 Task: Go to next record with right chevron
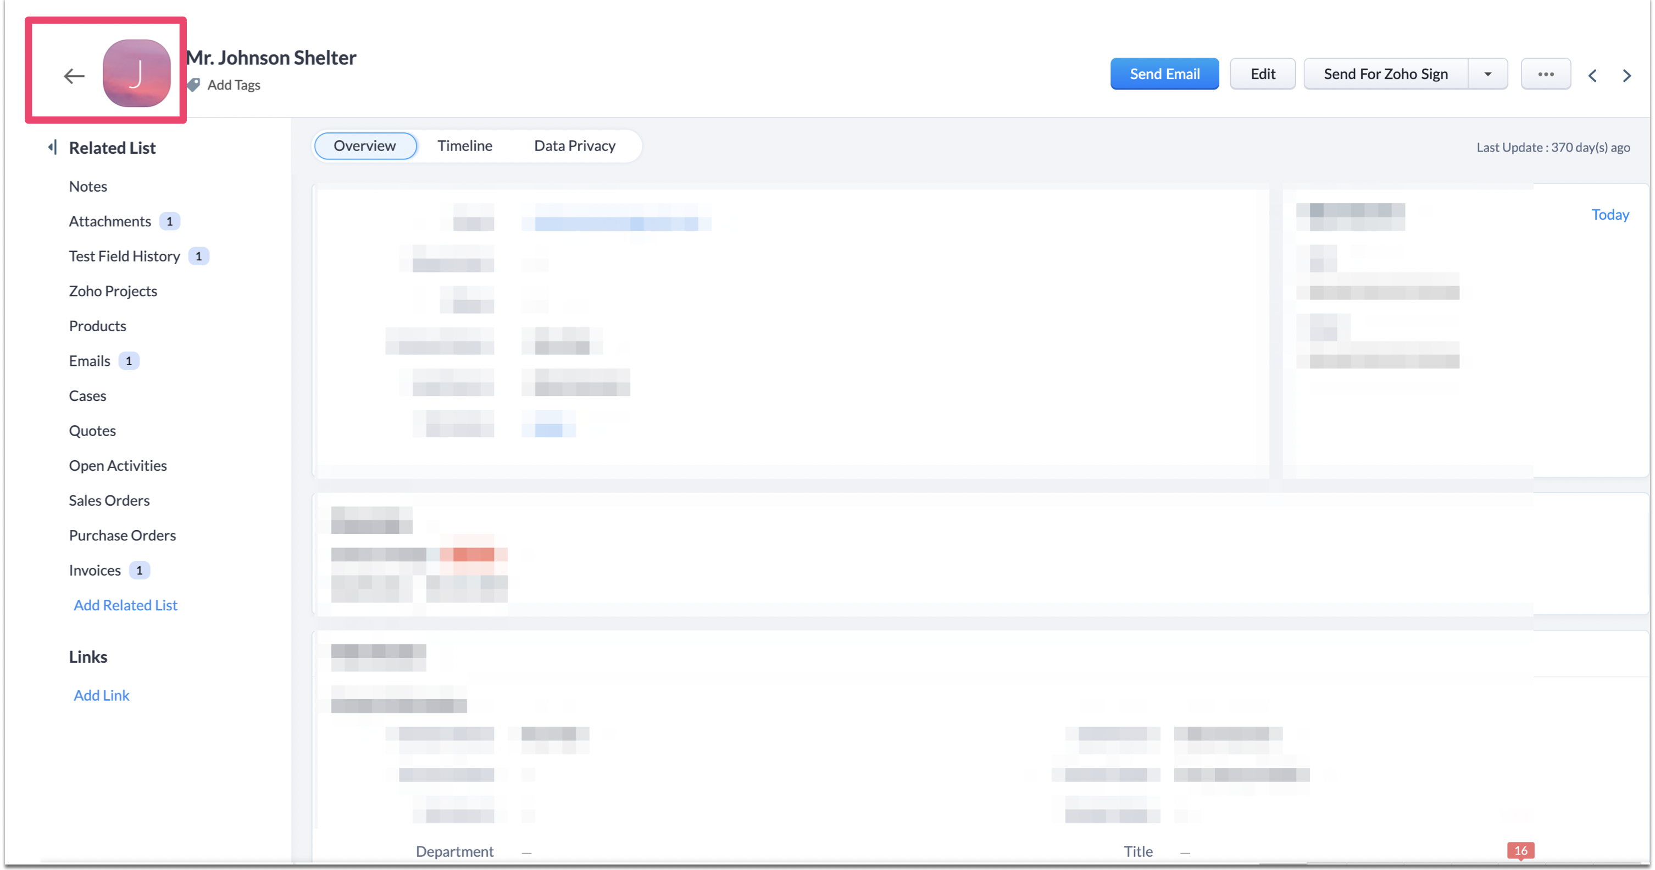[x=1626, y=75]
